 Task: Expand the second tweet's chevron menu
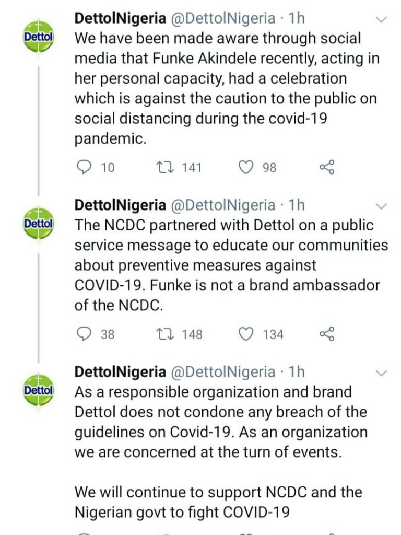[x=382, y=206]
